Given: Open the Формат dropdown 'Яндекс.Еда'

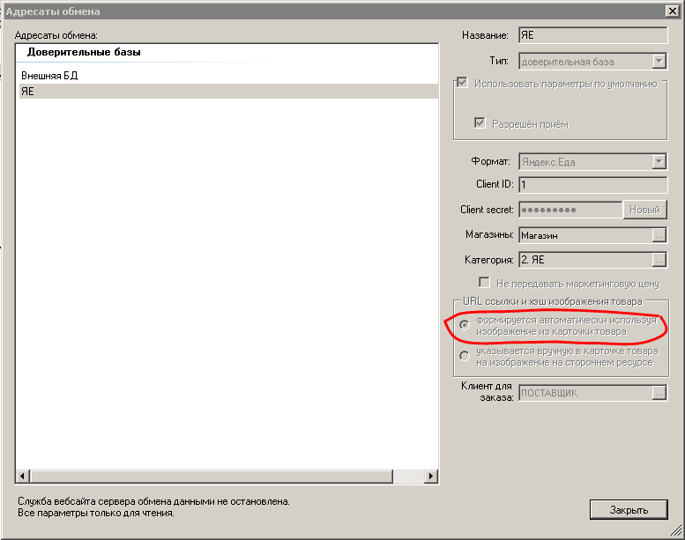Looking at the screenshot, I should (659, 161).
